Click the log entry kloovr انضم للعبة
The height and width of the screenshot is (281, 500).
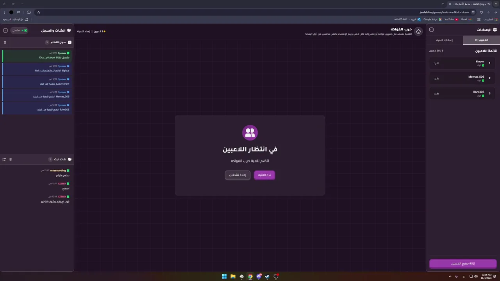pyautogui.click(x=37, y=82)
